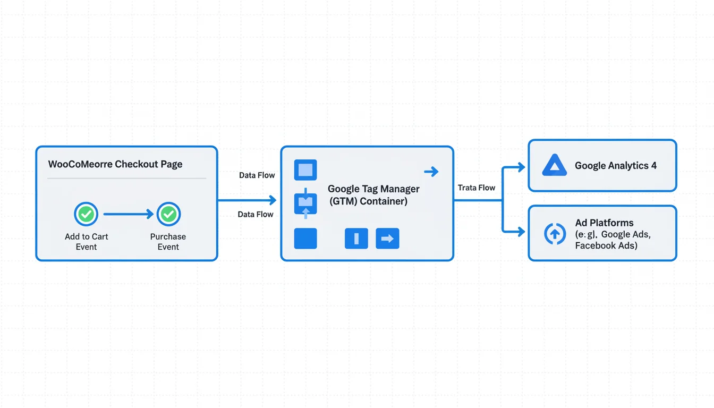Click the Google Tag Manager (GTM) Container label
714x408 pixels.
click(373, 195)
